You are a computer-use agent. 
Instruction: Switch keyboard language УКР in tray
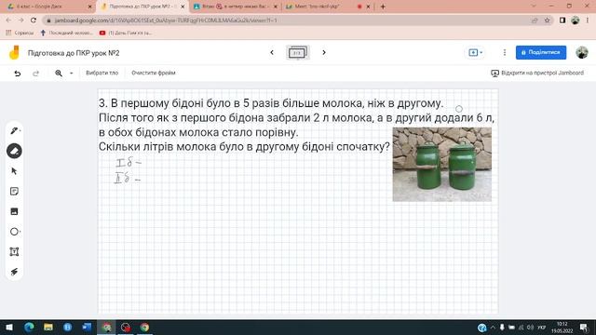[542, 328]
